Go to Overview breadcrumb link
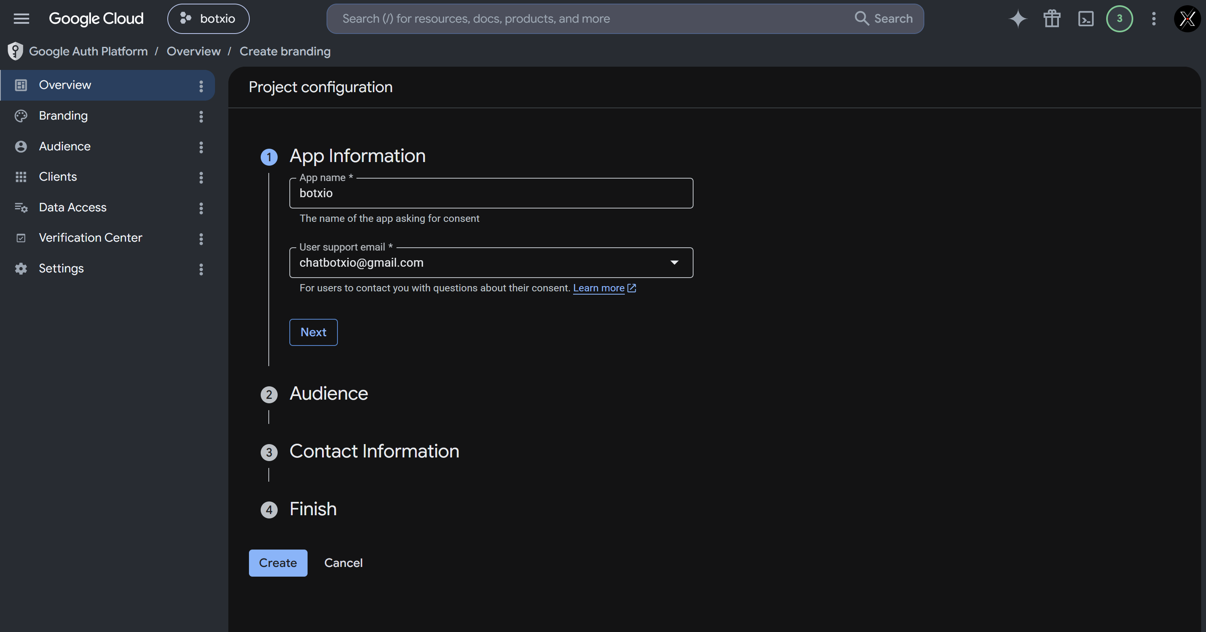 point(193,51)
